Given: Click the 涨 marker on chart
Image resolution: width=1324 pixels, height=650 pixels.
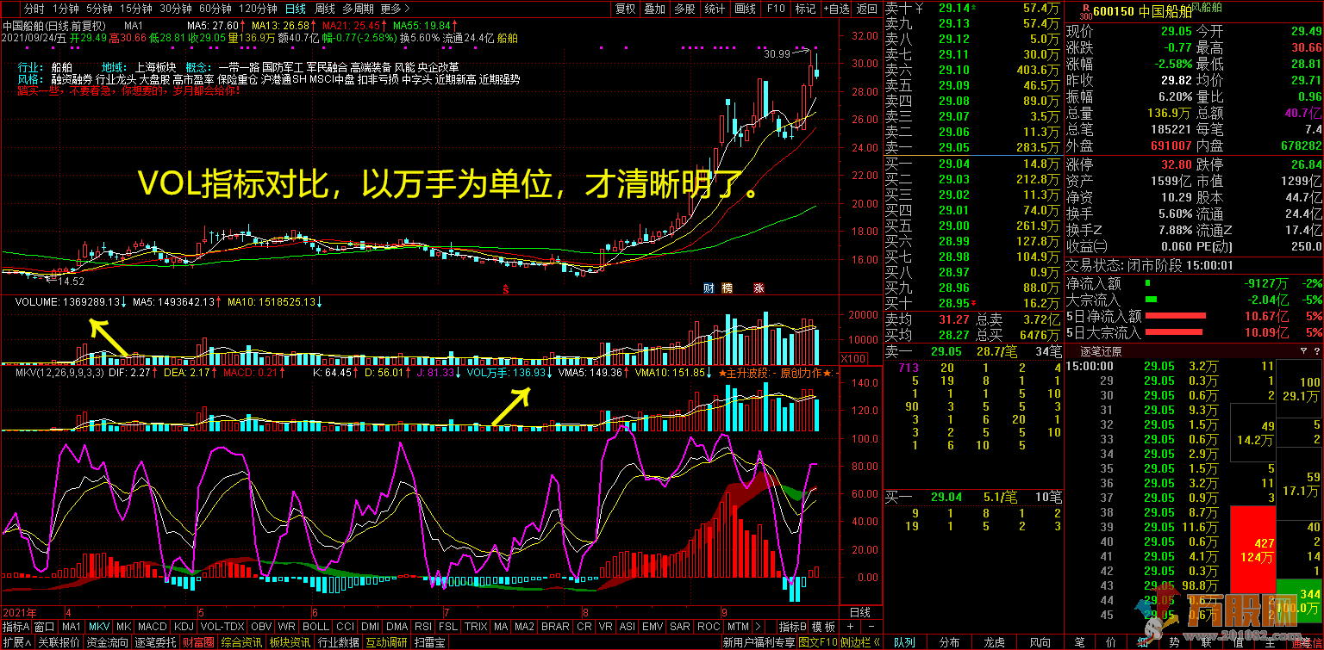Looking at the screenshot, I should (x=759, y=288).
